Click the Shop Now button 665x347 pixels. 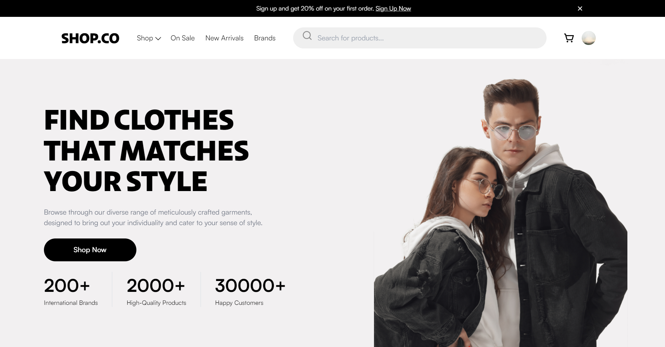[90, 250]
